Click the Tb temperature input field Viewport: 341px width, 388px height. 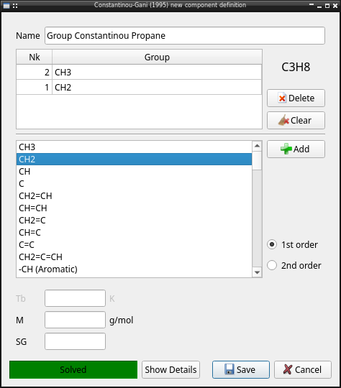(75, 298)
